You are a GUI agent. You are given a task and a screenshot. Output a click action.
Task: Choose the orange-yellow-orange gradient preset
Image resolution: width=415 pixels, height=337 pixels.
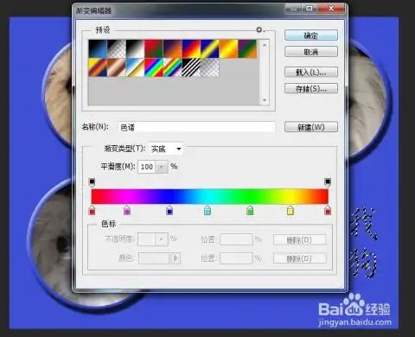[x=229, y=48]
